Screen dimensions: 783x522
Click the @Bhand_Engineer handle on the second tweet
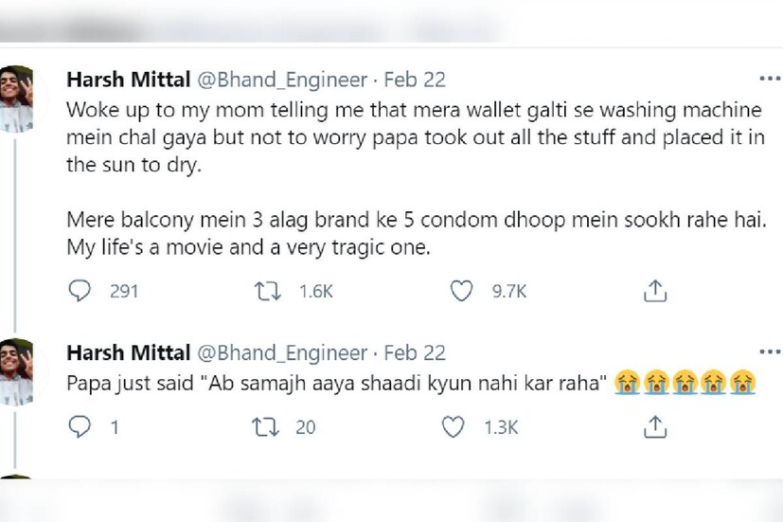pos(281,353)
